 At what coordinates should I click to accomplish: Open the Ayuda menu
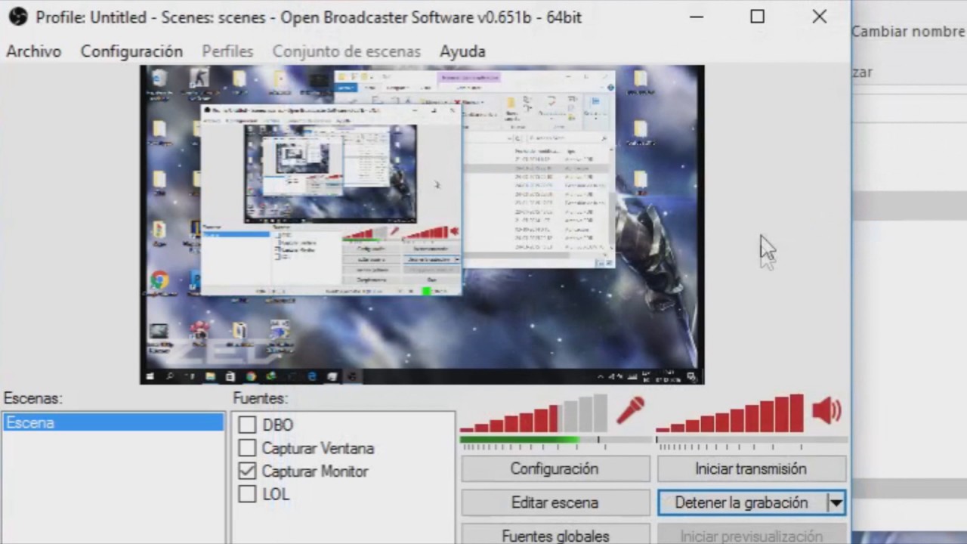pyautogui.click(x=462, y=51)
